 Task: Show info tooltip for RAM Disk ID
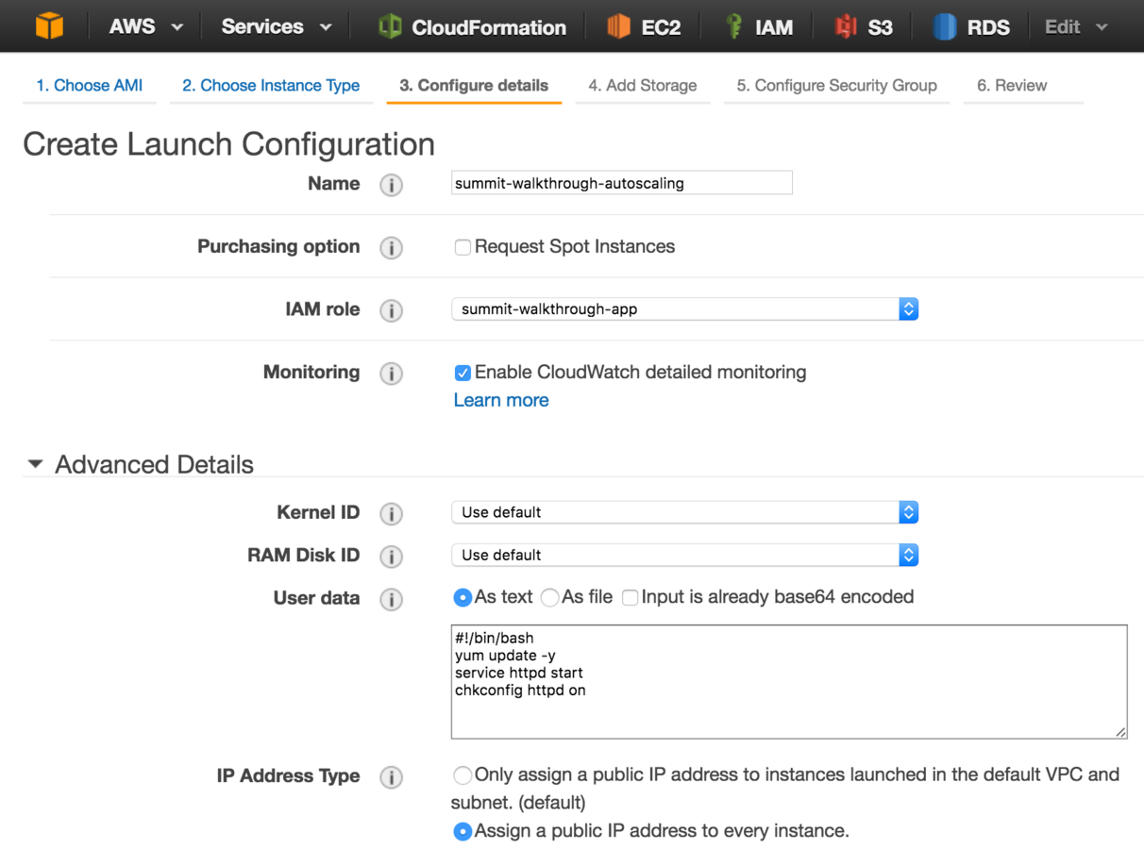coord(391,557)
